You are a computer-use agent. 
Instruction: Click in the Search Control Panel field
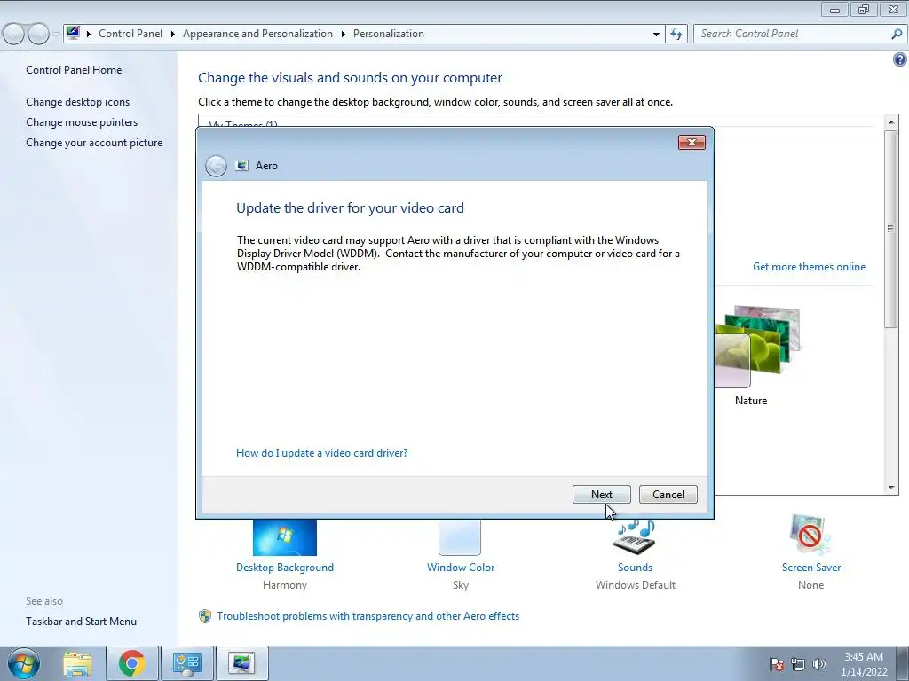(793, 34)
